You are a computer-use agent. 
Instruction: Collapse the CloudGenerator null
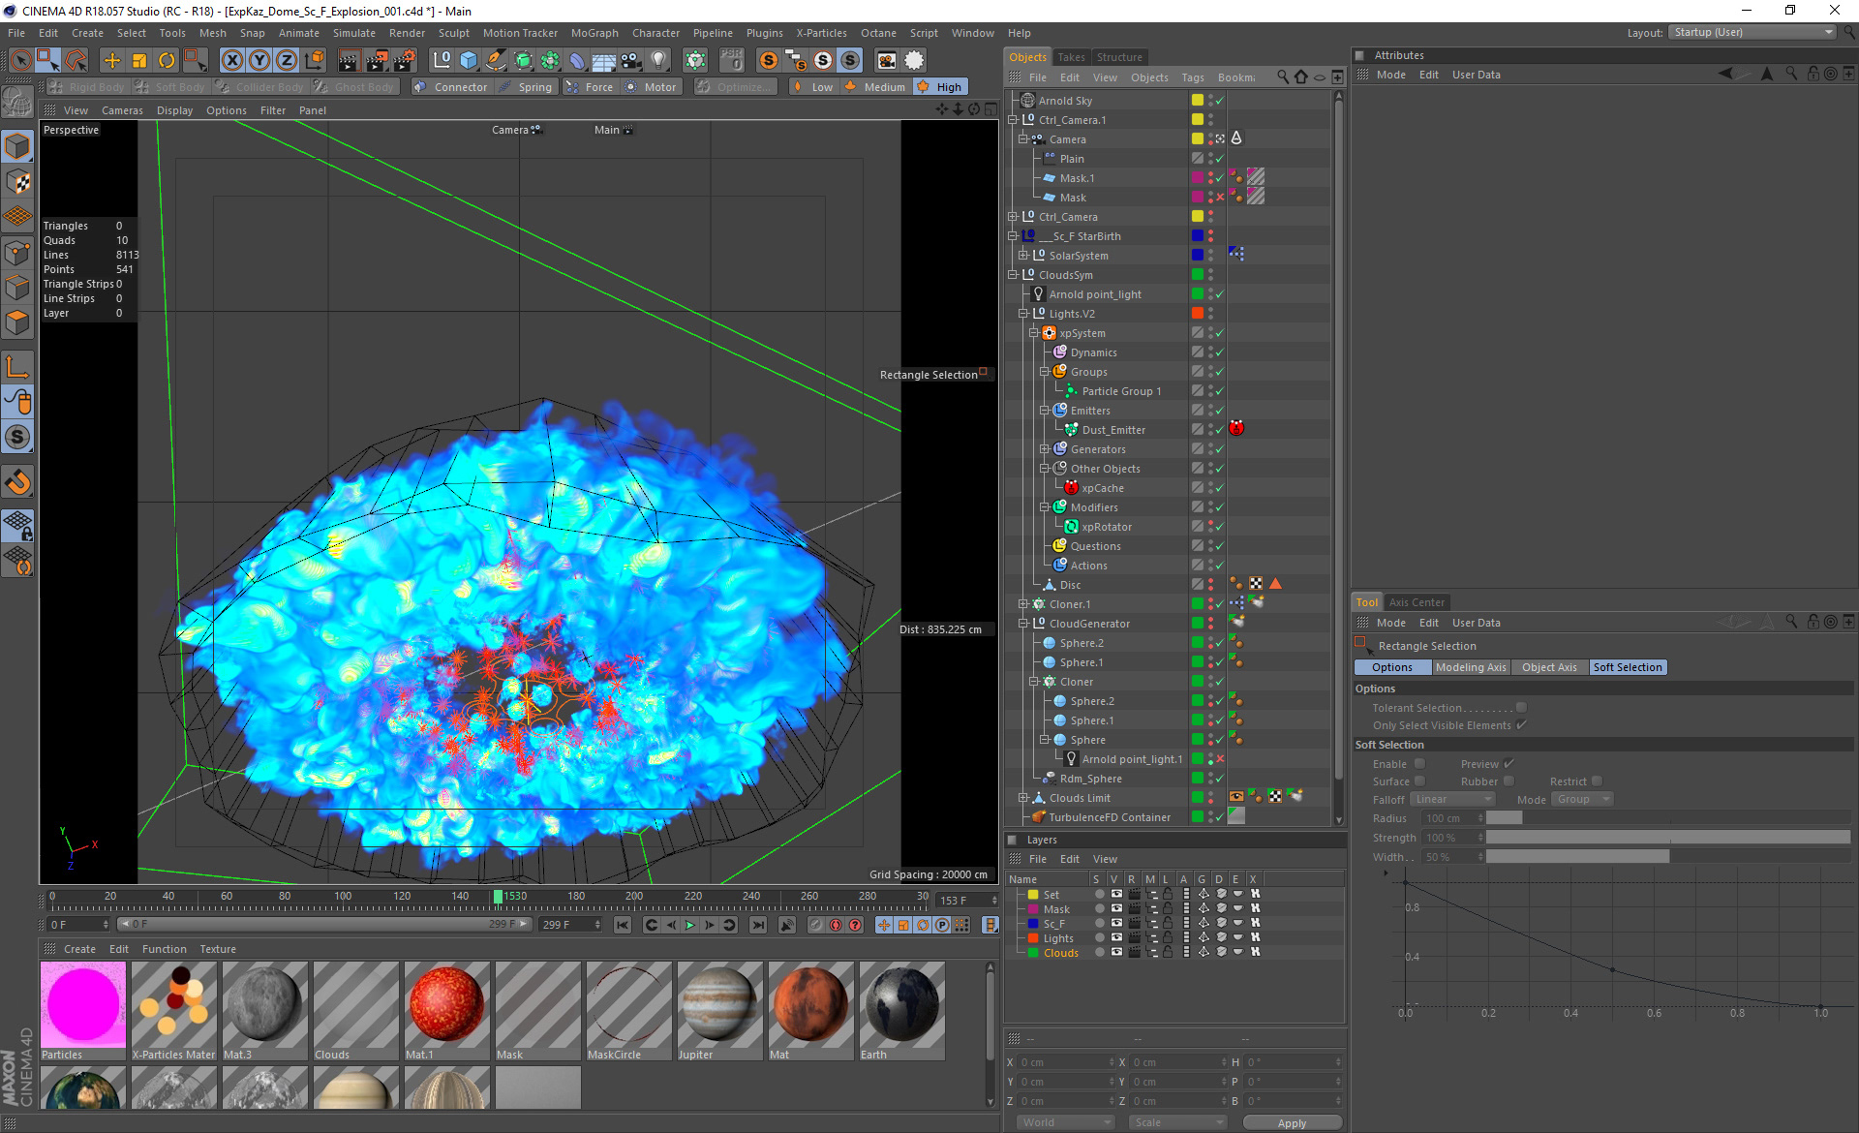click(1023, 624)
